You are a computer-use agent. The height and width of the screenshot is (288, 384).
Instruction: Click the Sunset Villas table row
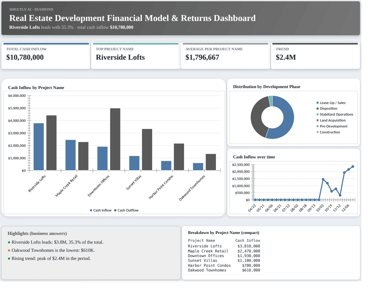click(224, 261)
